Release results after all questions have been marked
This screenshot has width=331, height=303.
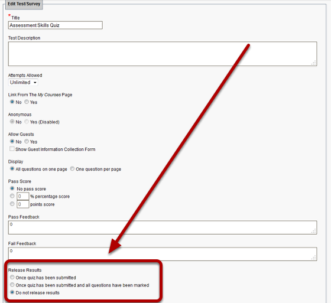tap(12, 285)
